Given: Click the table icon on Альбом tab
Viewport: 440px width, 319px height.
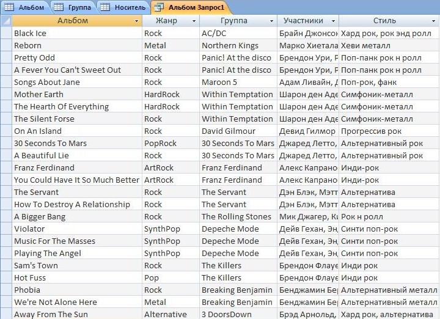Looking at the screenshot, I should [9, 7].
